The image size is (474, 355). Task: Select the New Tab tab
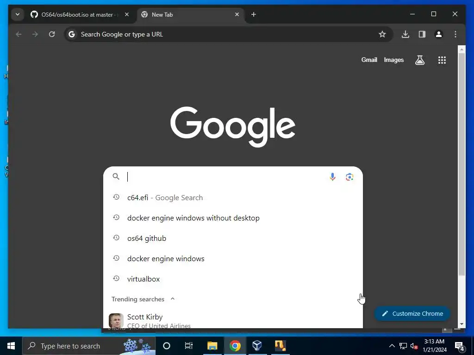pyautogui.click(x=191, y=14)
